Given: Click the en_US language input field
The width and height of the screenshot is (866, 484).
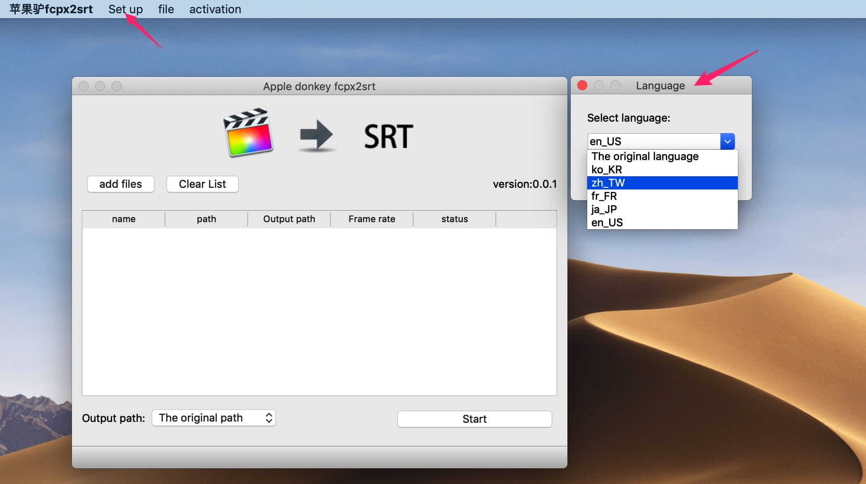Looking at the screenshot, I should pyautogui.click(x=654, y=141).
